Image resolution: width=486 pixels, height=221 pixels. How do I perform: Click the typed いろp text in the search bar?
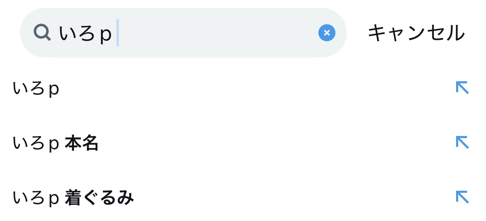(x=85, y=34)
